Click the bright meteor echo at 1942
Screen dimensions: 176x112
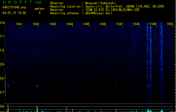37,86
